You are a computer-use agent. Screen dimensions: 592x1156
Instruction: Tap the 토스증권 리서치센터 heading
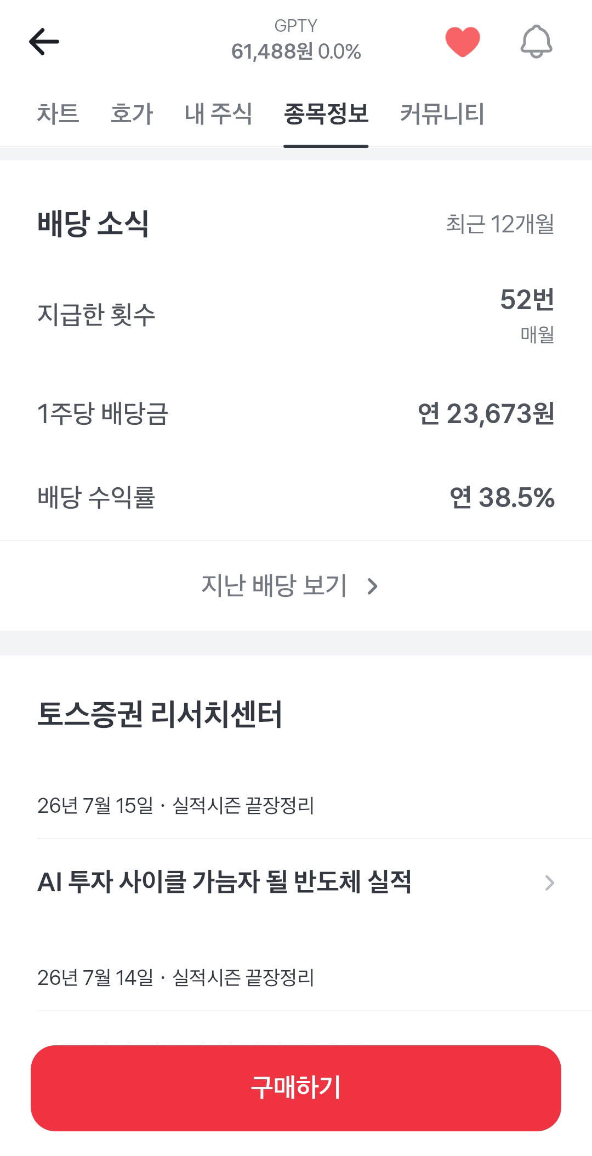point(160,714)
